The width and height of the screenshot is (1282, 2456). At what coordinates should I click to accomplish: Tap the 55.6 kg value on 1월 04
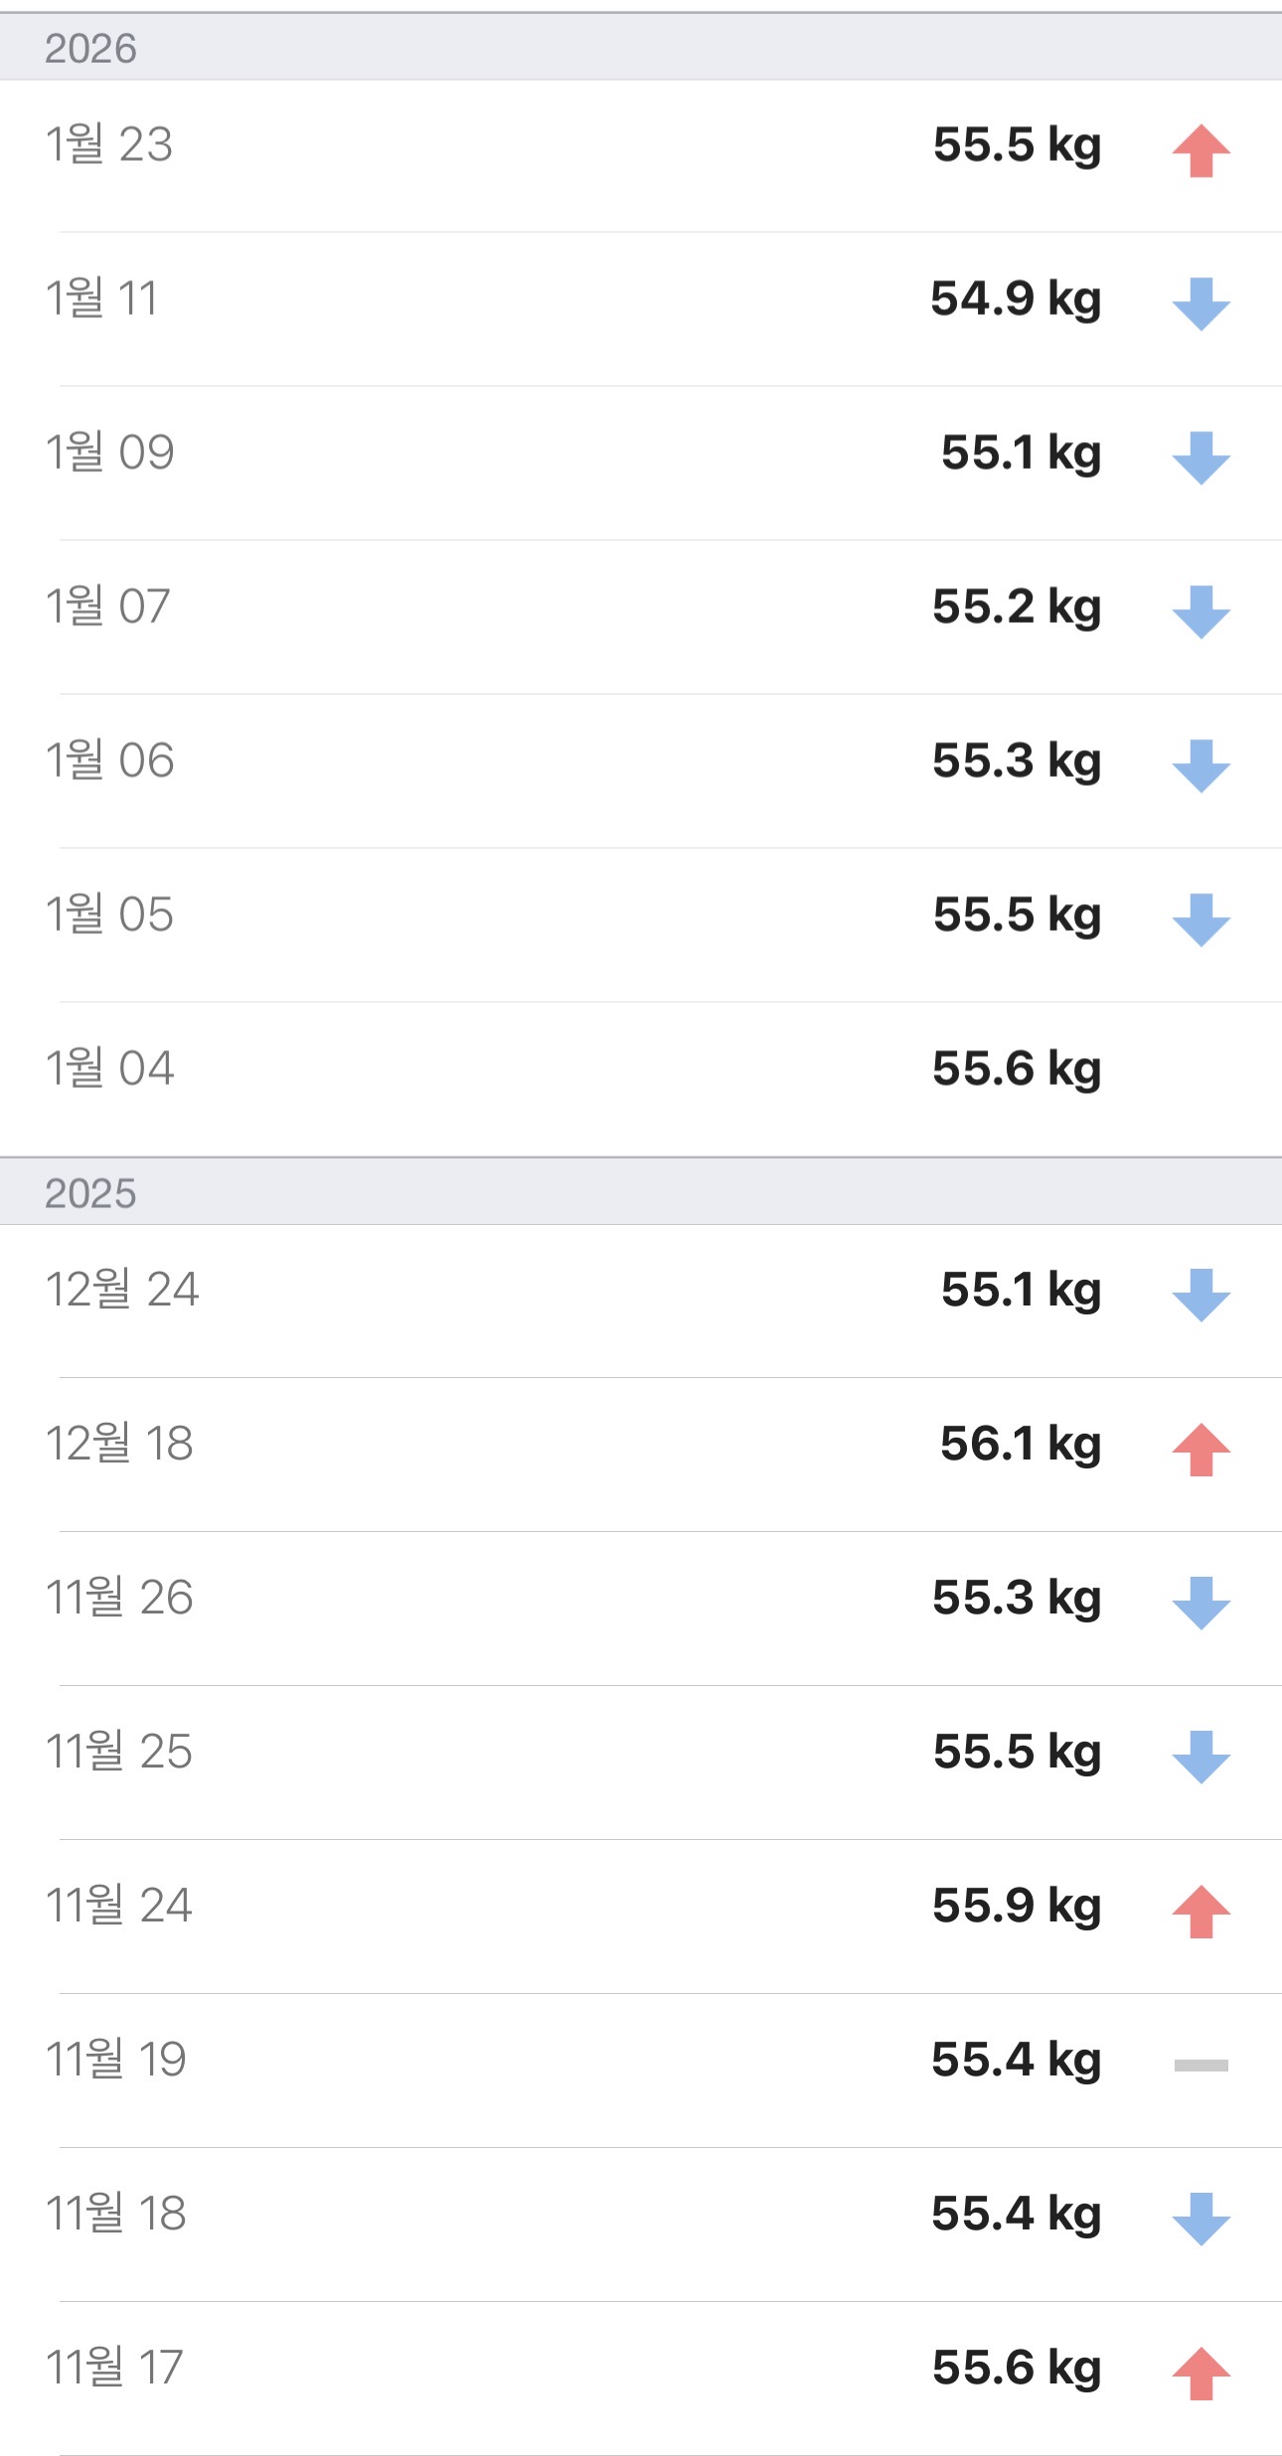point(1016,1069)
